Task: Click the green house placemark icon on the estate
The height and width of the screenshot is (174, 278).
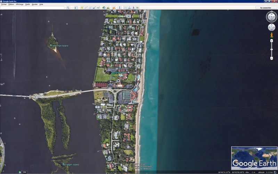Action: pos(113,73)
